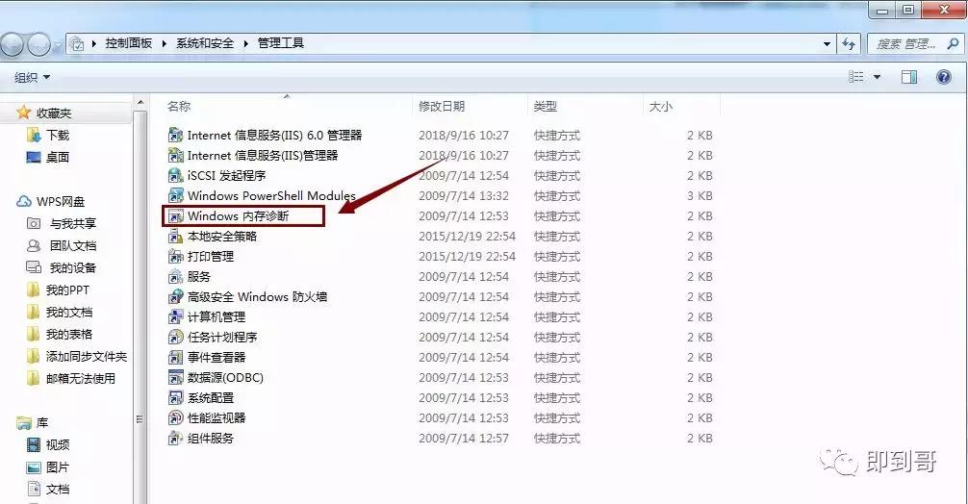Viewport: 968px width, 504px height.
Task: Select the 本地安全策略 icon
Action: pyautogui.click(x=176, y=237)
